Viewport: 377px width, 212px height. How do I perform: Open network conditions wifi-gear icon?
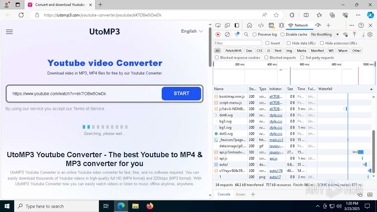click(x=345, y=34)
